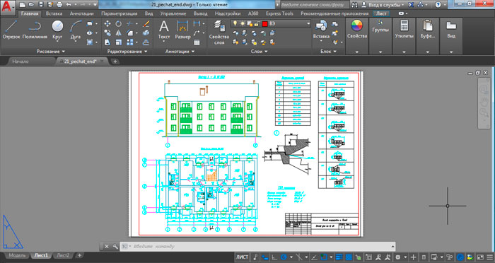Open the Вход в службы dropdown
The height and width of the screenshot is (263, 495).
point(386,5)
